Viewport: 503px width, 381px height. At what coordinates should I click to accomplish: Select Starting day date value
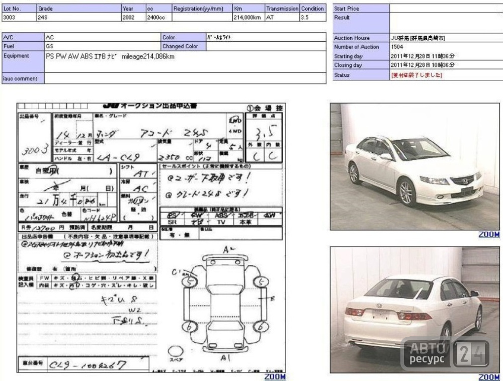423,56
